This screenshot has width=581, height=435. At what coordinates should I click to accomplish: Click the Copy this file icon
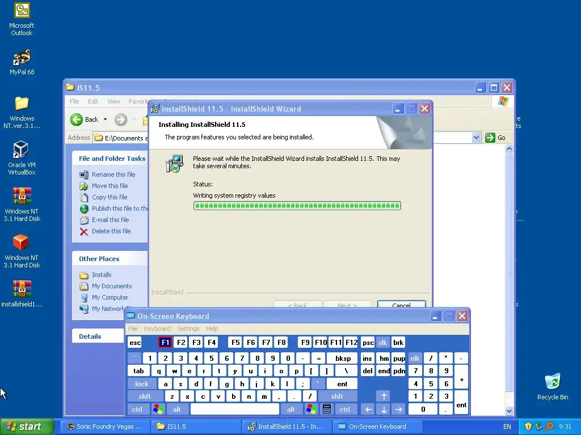pyautogui.click(x=84, y=198)
